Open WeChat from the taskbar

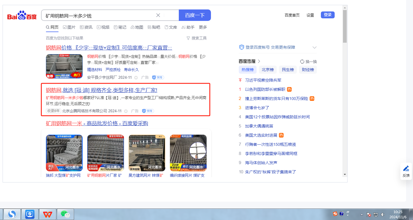tap(65, 214)
